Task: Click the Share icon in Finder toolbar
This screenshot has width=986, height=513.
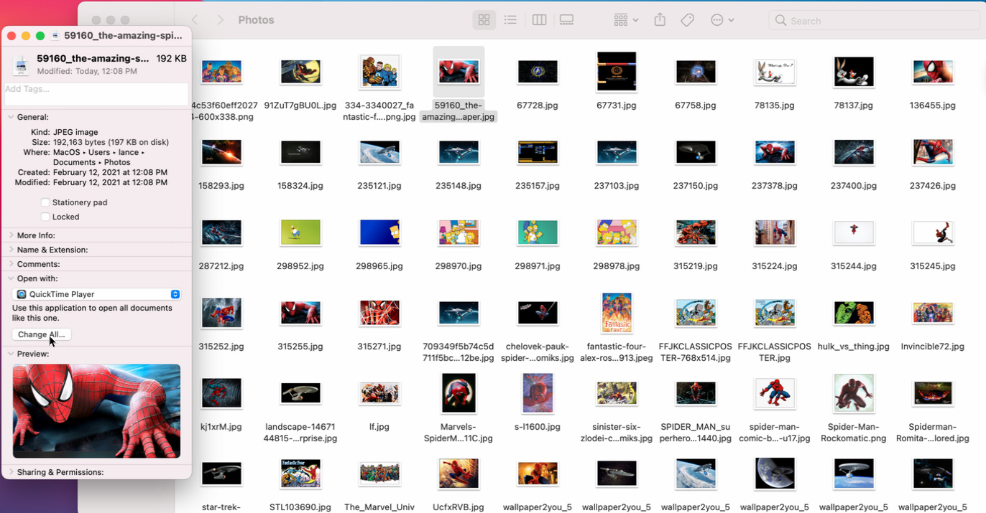Action: tap(660, 20)
